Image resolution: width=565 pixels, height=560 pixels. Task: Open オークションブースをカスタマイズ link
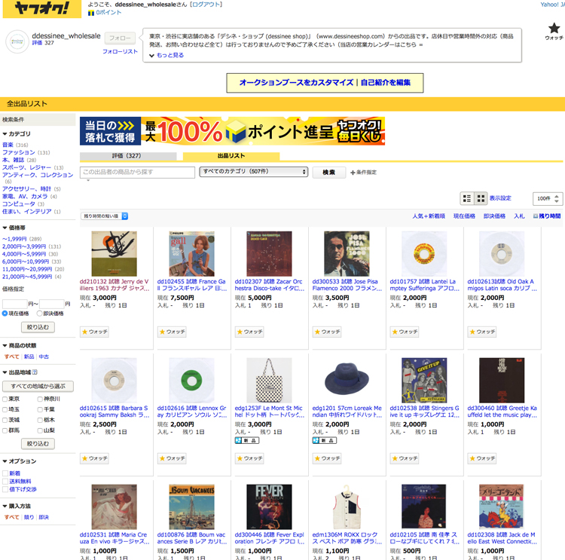(296, 83)
